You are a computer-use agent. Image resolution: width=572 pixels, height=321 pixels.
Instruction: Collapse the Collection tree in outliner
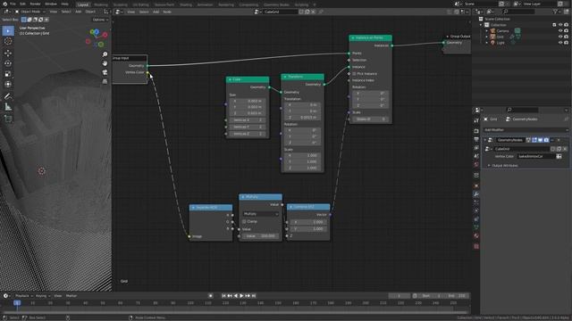(481, 25)
